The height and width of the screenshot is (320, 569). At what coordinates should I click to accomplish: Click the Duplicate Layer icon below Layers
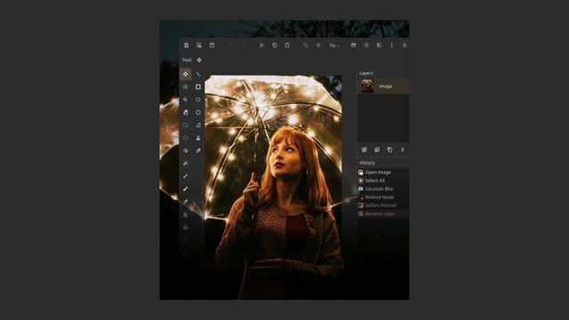point(389,149)
